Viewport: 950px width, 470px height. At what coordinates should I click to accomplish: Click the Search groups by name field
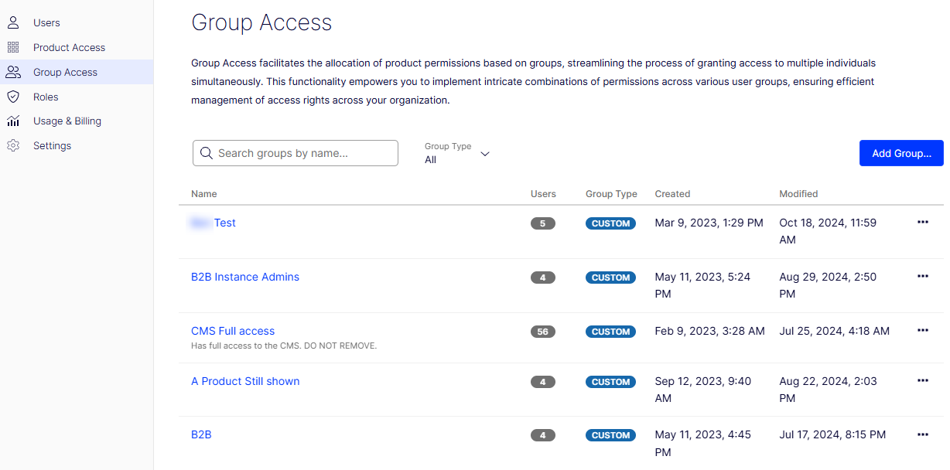point(296,153)
